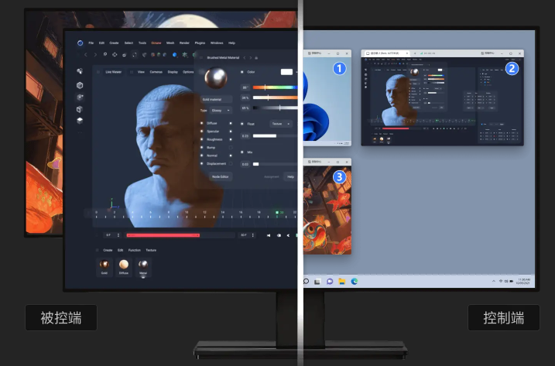This screenshot has width=555, height=366.
Task: Open Function menu in material manager
Action: [135, 250]
